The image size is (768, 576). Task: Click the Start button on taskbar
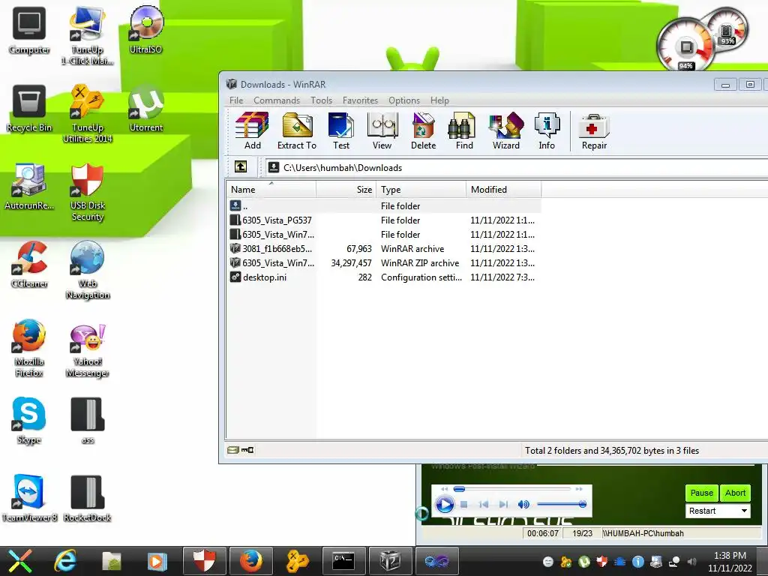(19, 561)
